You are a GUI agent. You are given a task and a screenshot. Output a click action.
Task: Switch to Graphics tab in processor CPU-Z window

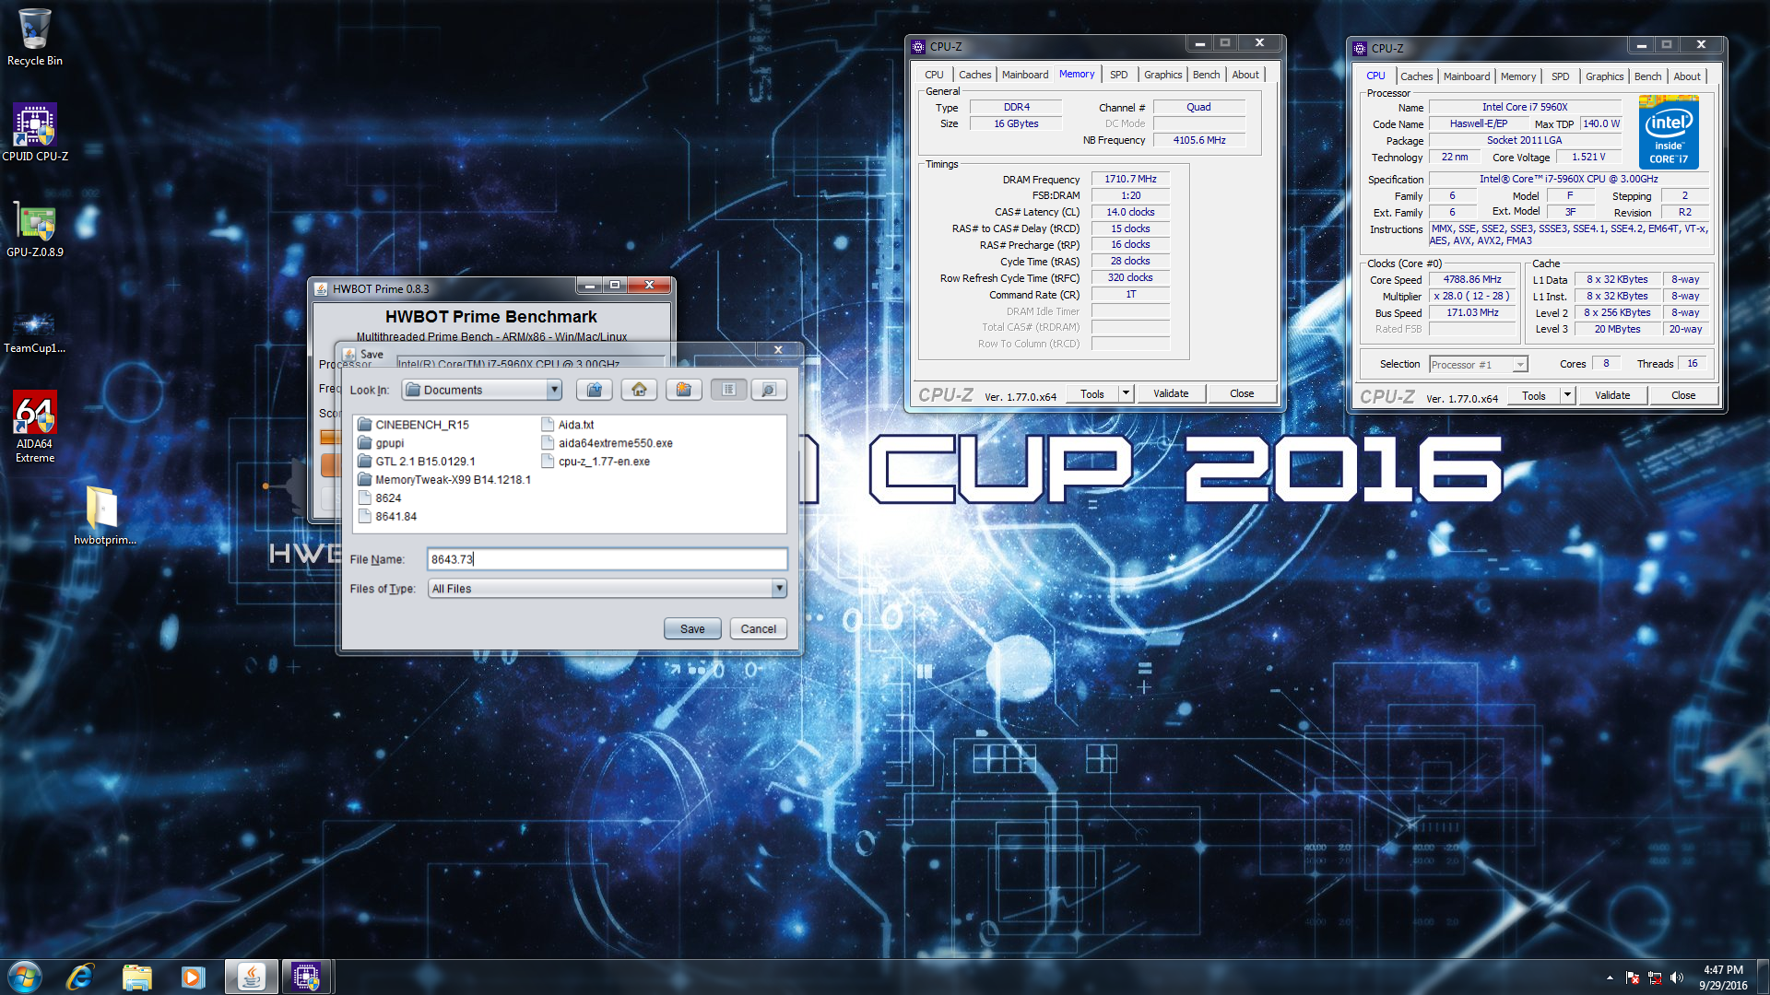1604,76
